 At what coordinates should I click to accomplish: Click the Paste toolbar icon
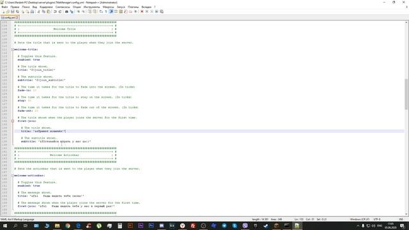click(49, 11)
